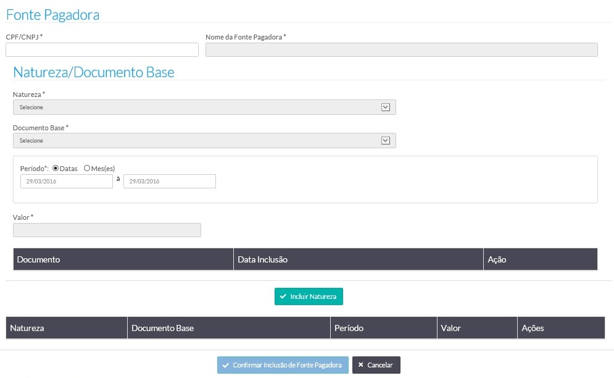
Task: Click the Data Inclusão column header
Action: click(x=263, y=259)
